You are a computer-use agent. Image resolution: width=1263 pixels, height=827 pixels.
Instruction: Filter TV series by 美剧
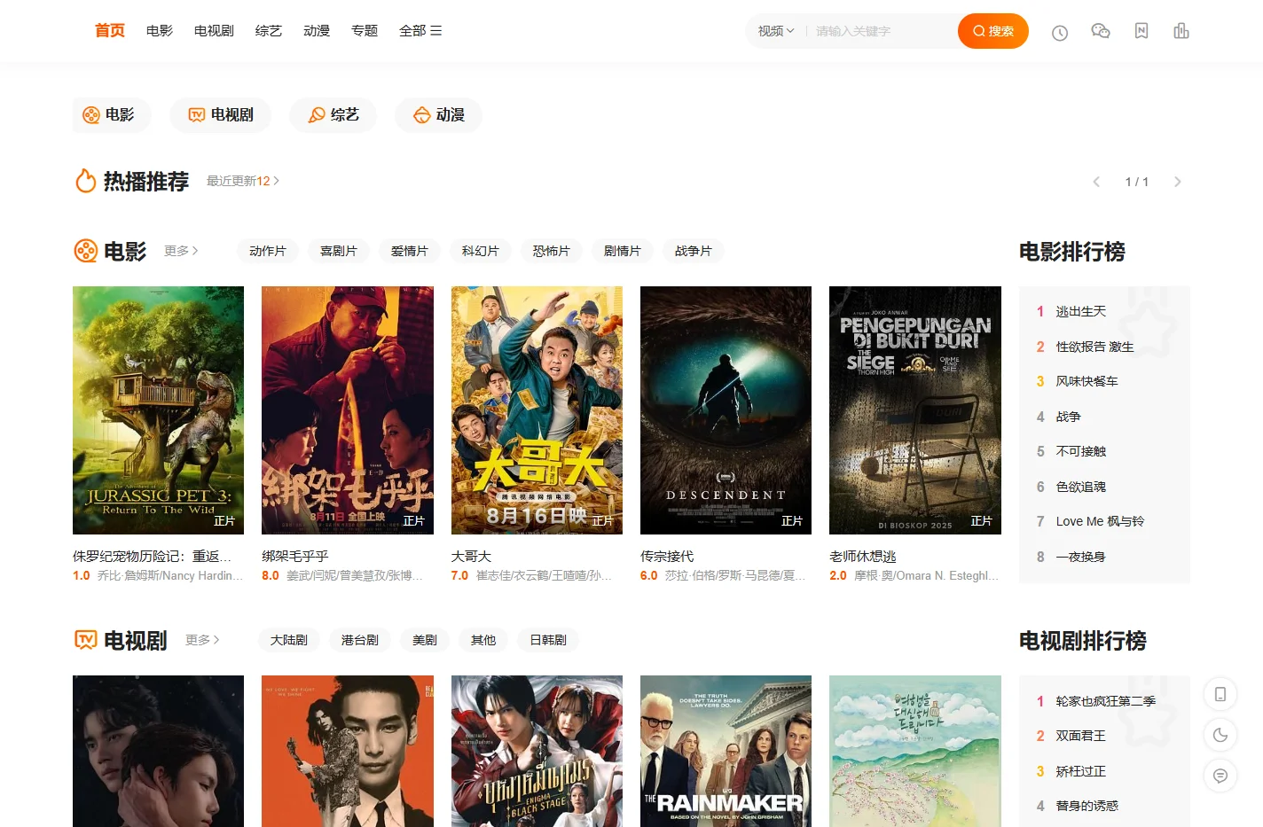point(425,640)
